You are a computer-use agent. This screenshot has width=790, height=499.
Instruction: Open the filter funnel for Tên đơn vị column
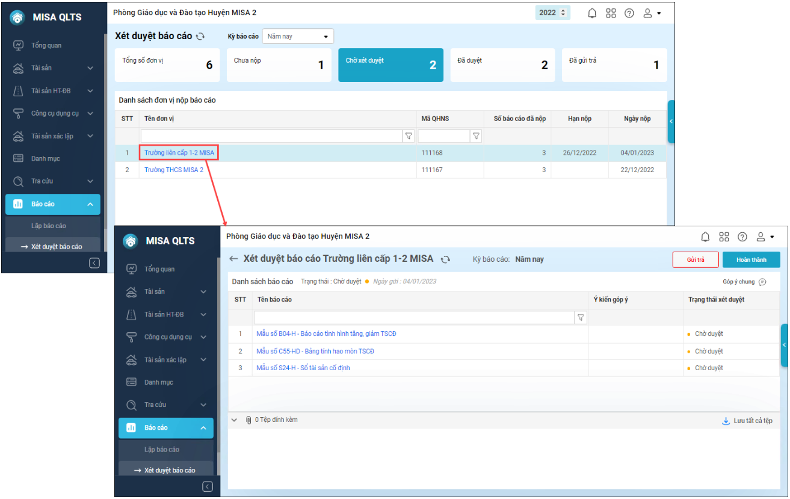[409, 136]
